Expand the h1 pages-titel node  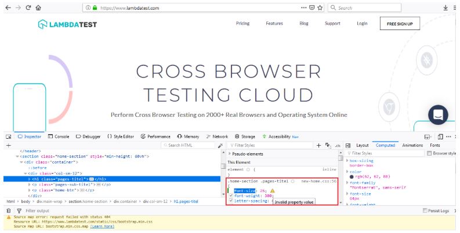point(30,179)
